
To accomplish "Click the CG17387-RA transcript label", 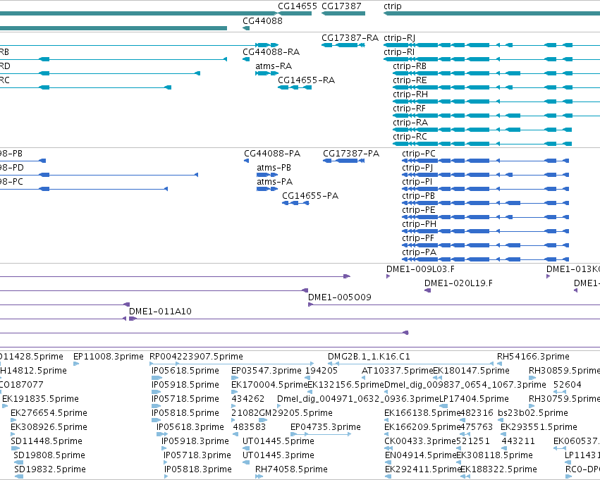I will click(x=350, y=38).
